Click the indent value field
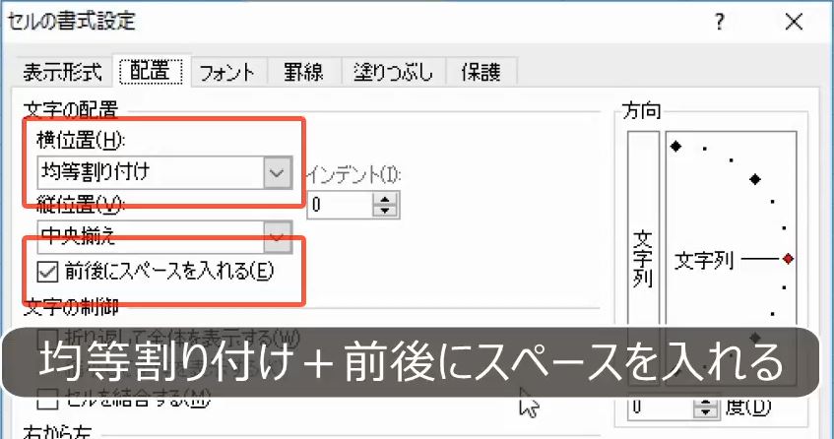Screen dimensions: 834x439 pos(340,205)
